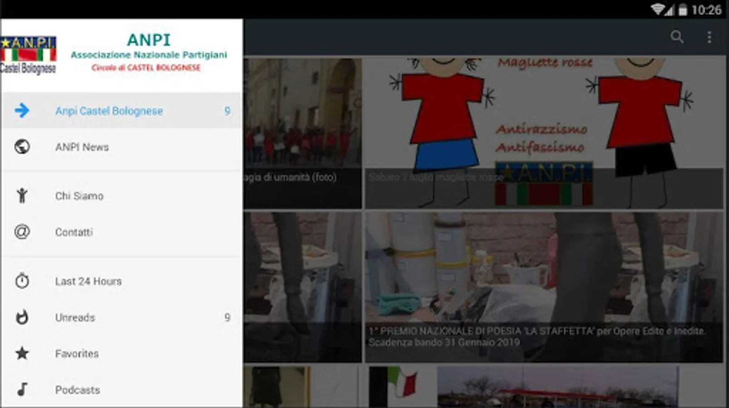Click the 'Scadenza bando 31 Gennaio 2019' caption
This screenshot has height=408, width=729.
coord(444,342)
